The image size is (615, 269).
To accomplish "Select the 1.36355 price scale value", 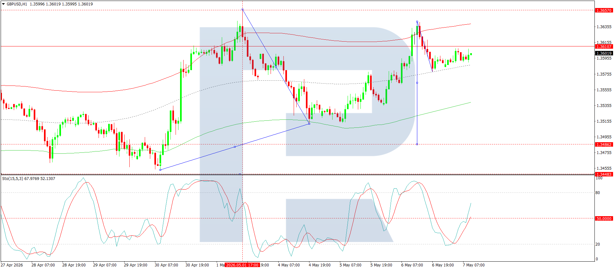I will pos(604,27).
